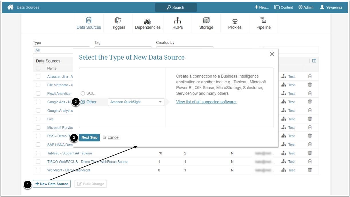Delete the FlexIt Analytics data source
The height and width of the screenshot is (197, 350).
[310, 93]
